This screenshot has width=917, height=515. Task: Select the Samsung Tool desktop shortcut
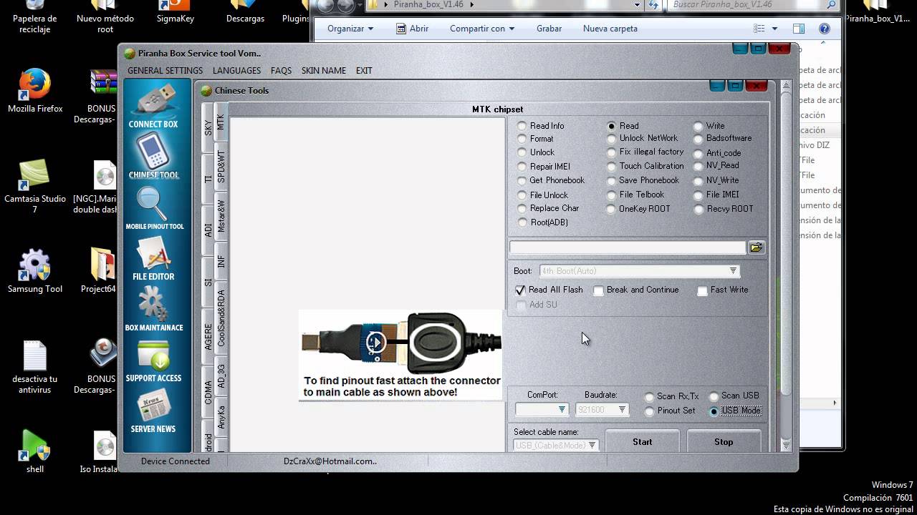(x=35, y=272)
